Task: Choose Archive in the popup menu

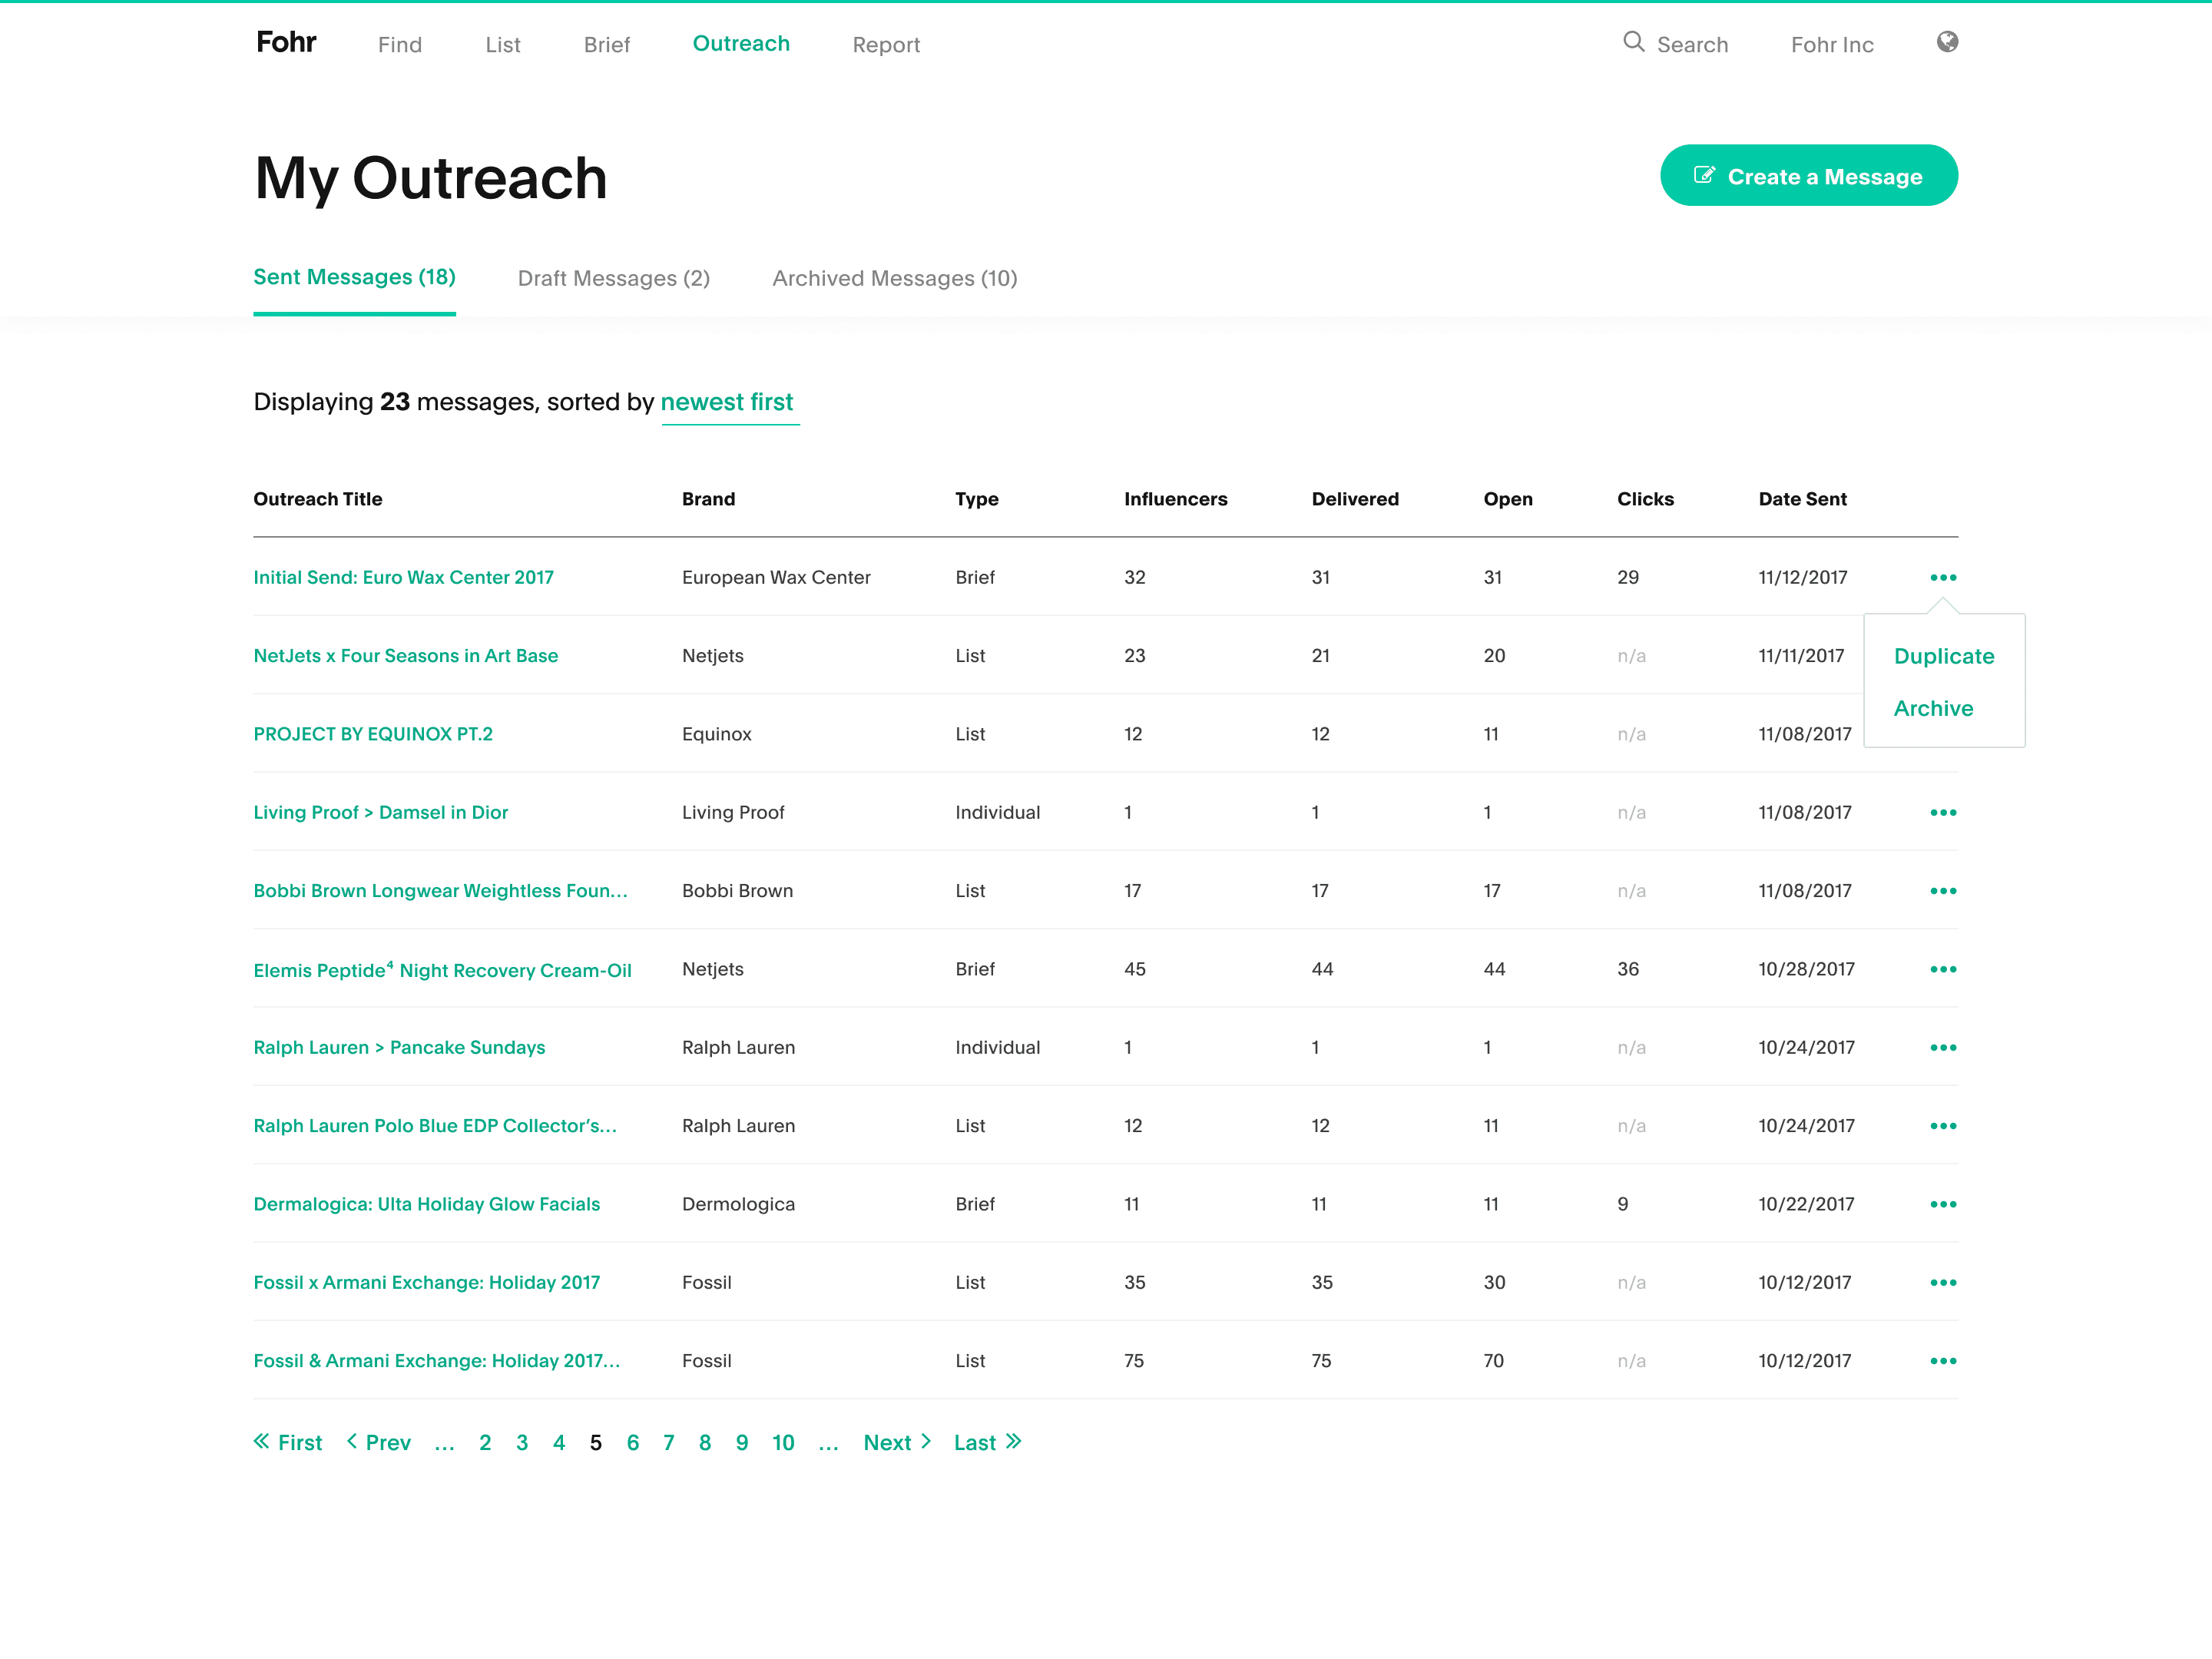Action: click(1933, 709)
